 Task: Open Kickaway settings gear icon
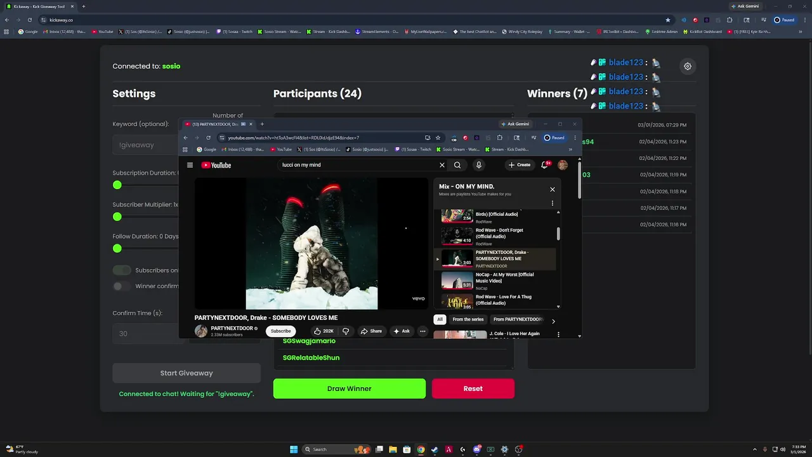[688, 66]
